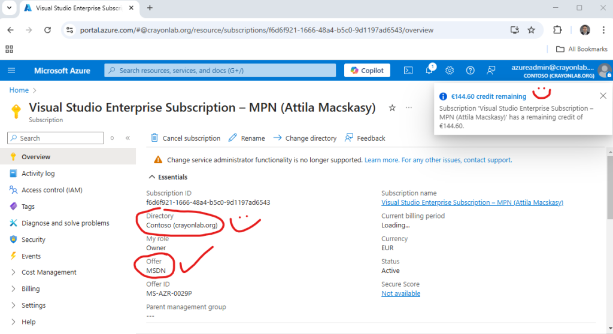The width and height of the screenshot is (613, 334).
Task: Open the help question mark icon
Action: pos(470,71)
